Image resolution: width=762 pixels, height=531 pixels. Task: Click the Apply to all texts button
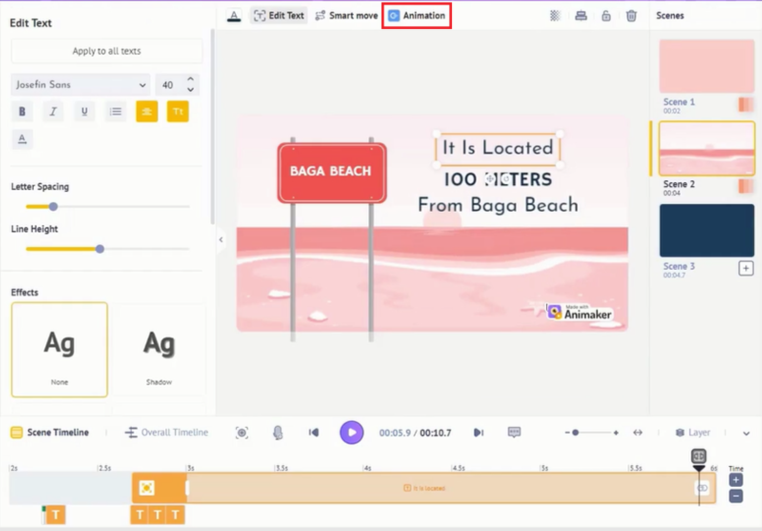click(106, 51)
